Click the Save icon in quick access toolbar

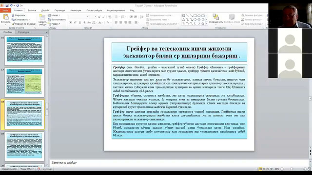coord(7,5)
